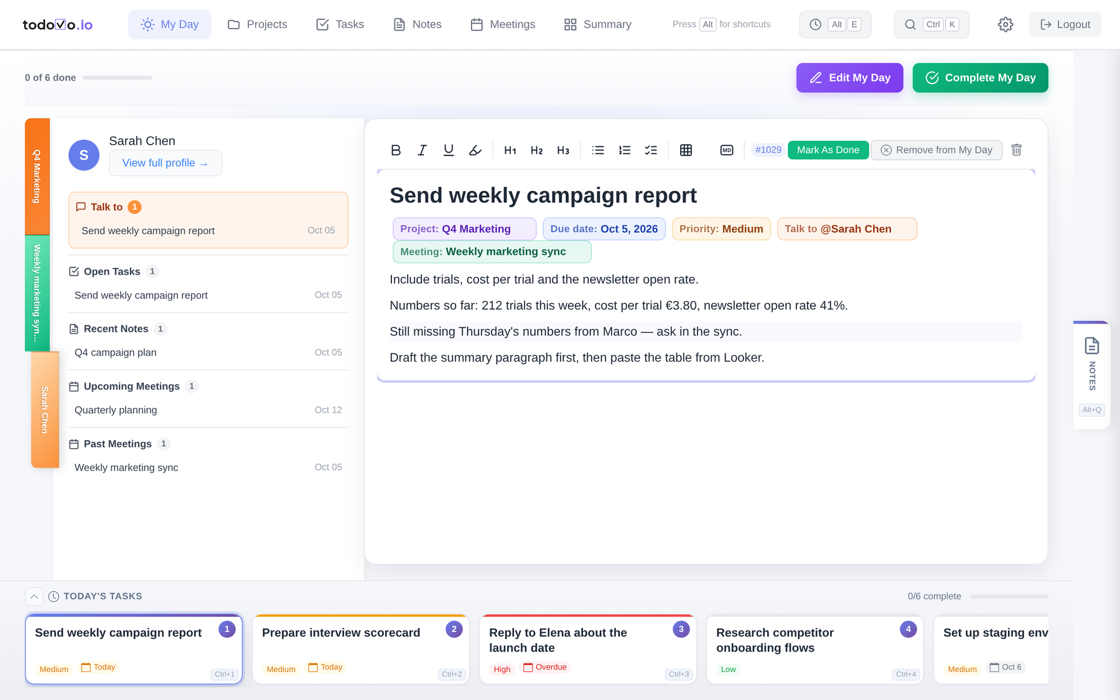This screenshot has height=700, width=1120.
Task: Open the Project: Q4 Marketing chip
Action: (x=464, y=229)
